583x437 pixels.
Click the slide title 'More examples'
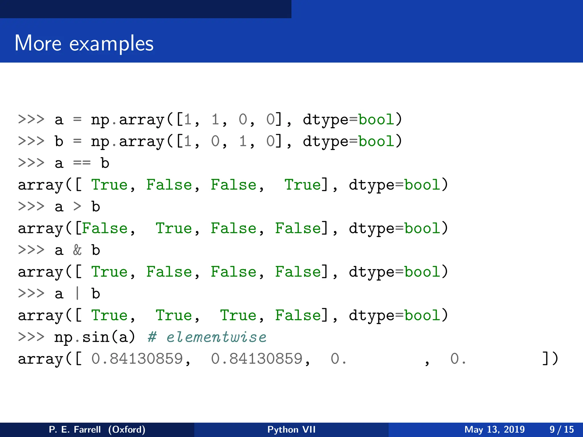[x=84, y=43]
